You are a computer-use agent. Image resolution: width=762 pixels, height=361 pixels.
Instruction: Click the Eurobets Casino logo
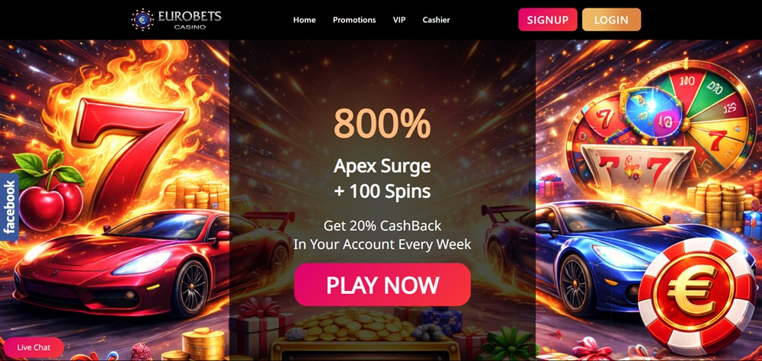(176, 20)
